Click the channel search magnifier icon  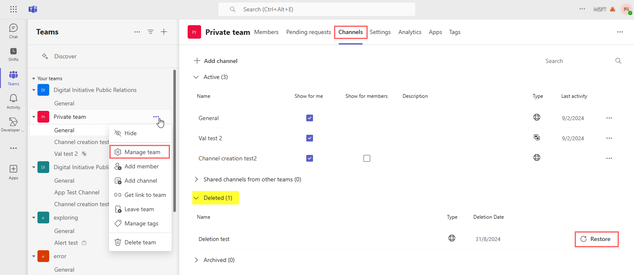(618, 61)
